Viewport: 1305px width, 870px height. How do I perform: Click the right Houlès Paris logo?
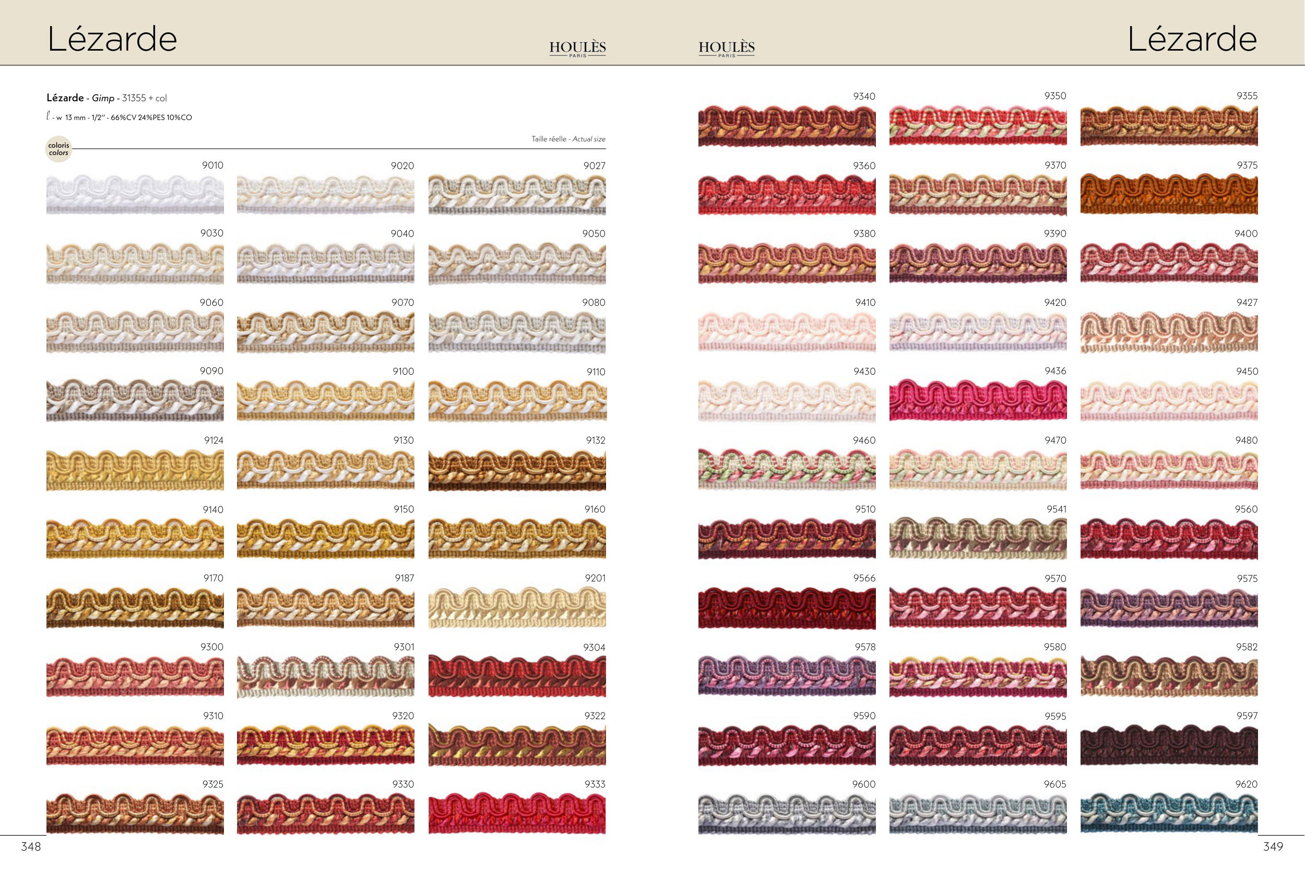(x=726, y=48)
